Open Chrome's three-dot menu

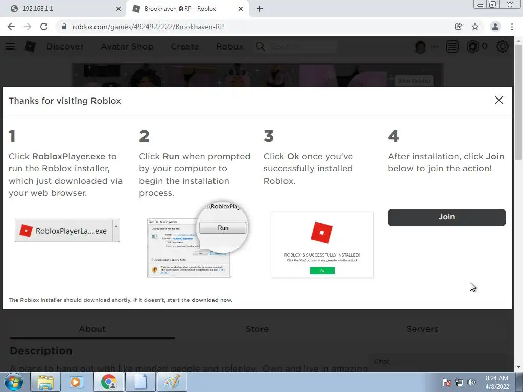coord(512,27)
